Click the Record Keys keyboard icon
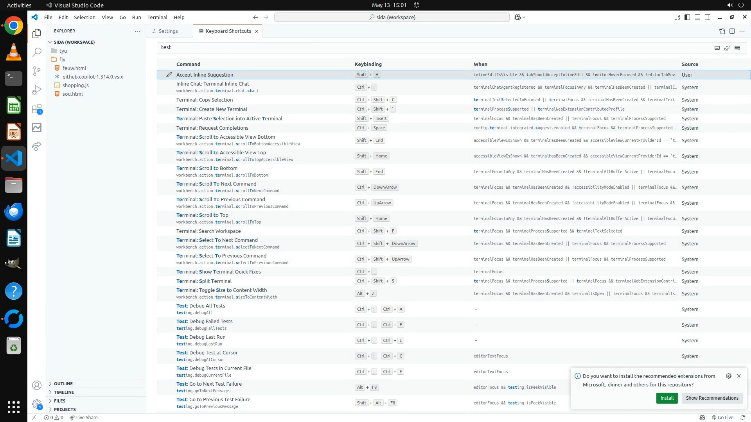The height and width of the screenshot is (422, 751). point(717,48)
